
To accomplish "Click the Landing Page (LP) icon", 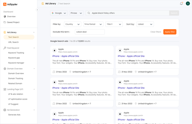I will tap(5, 89).
